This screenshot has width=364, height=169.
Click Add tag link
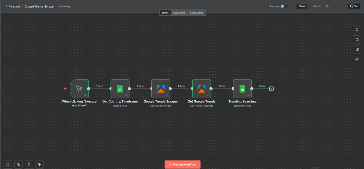pos(64,6)
